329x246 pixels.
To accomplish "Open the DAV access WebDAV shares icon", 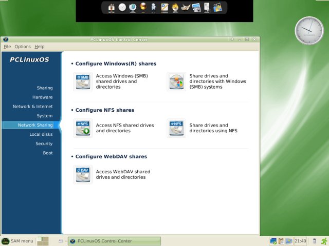I will pyautogui.click(x=83, y=174).
